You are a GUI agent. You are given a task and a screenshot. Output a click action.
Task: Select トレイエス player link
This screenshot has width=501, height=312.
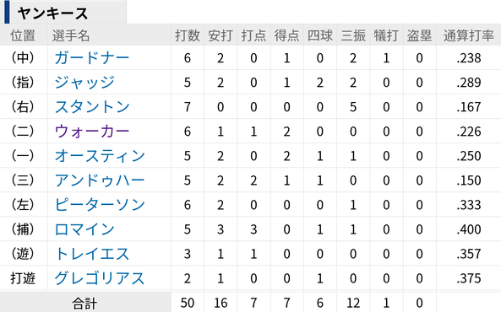tap(92, 254)
